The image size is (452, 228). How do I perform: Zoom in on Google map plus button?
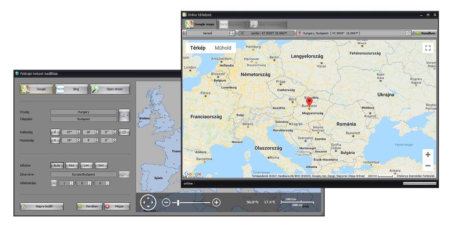(x=428, y=155)
